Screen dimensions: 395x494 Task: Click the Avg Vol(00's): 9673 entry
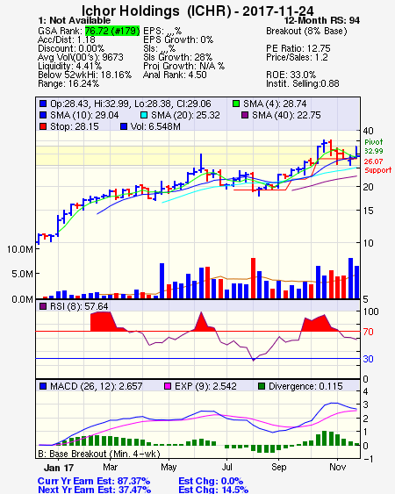pos(81,57)
